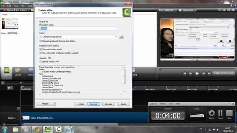Expand the Folder path dropdown

pos(116,37)
